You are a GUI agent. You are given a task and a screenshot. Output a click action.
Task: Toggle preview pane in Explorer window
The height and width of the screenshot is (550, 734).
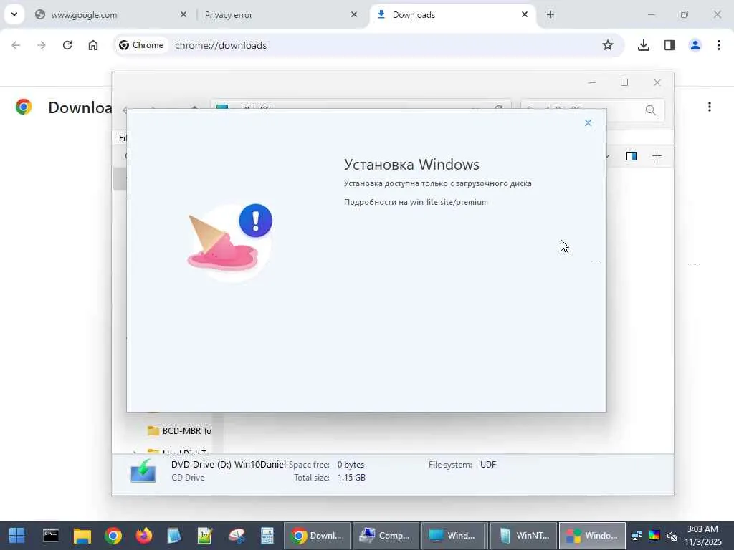631,156
